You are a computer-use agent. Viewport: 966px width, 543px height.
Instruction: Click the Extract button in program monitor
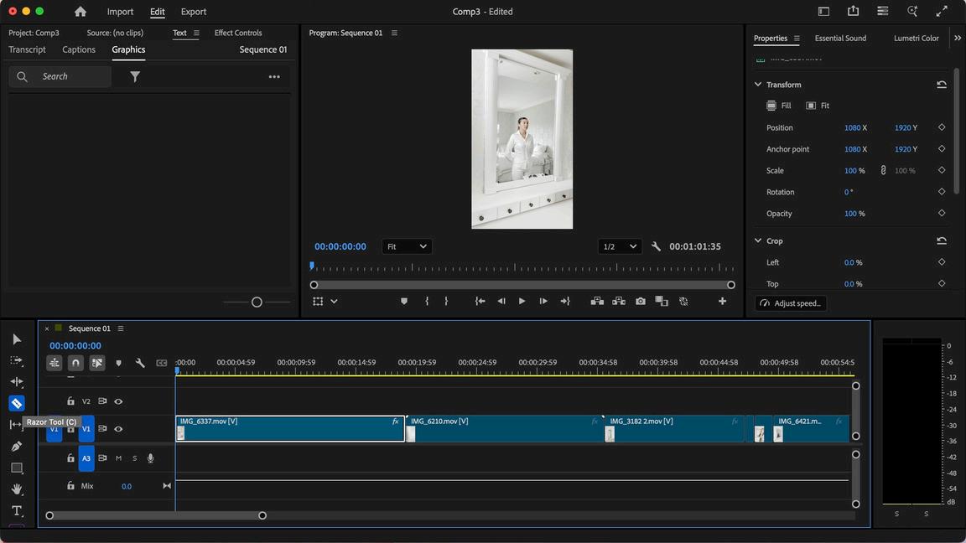pos(619,301)
